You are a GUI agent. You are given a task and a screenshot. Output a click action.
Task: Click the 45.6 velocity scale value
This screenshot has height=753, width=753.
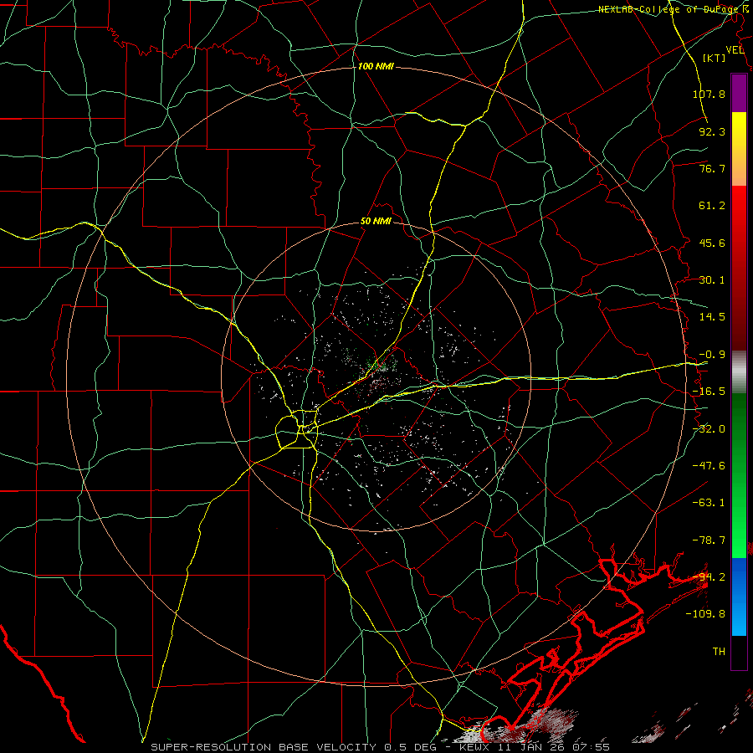pyautogui.click(x=712, y=243)
